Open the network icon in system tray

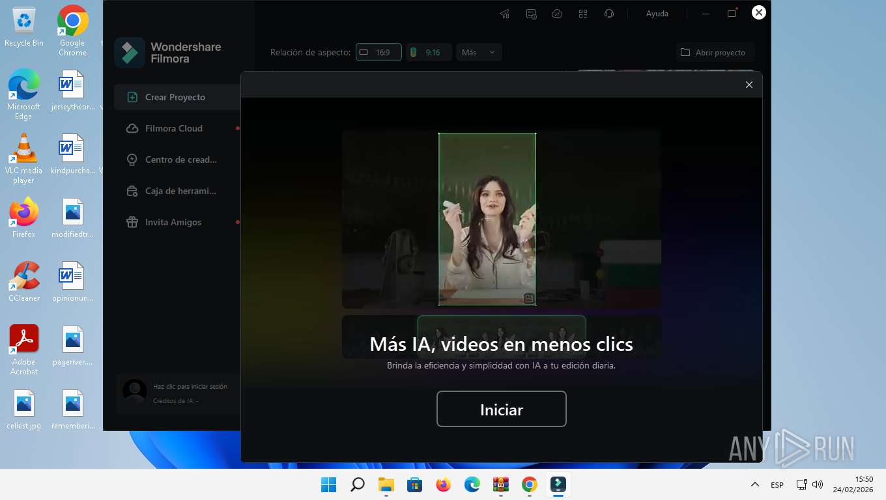click(x=802, y=484)
